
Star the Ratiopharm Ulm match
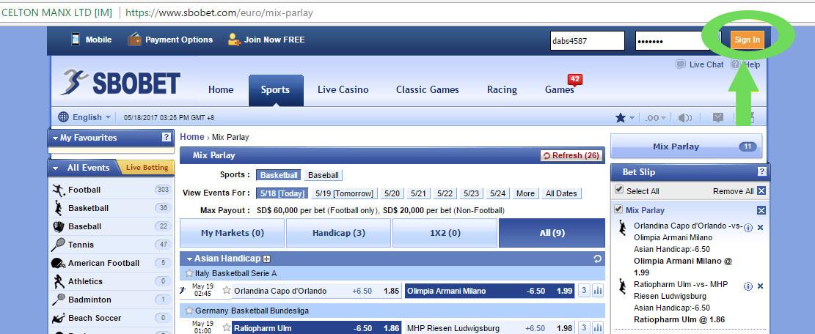[227, 328]
